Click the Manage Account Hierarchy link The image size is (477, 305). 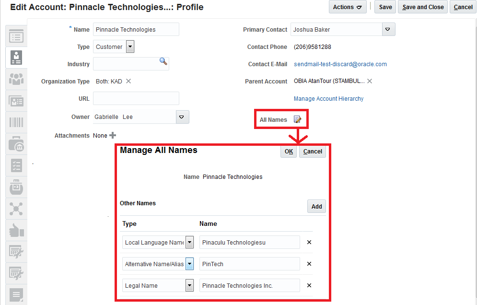point(328,99)
